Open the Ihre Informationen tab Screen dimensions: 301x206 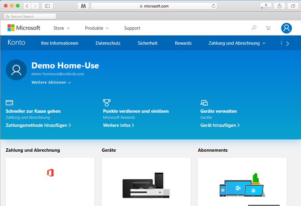click(59, 43)
